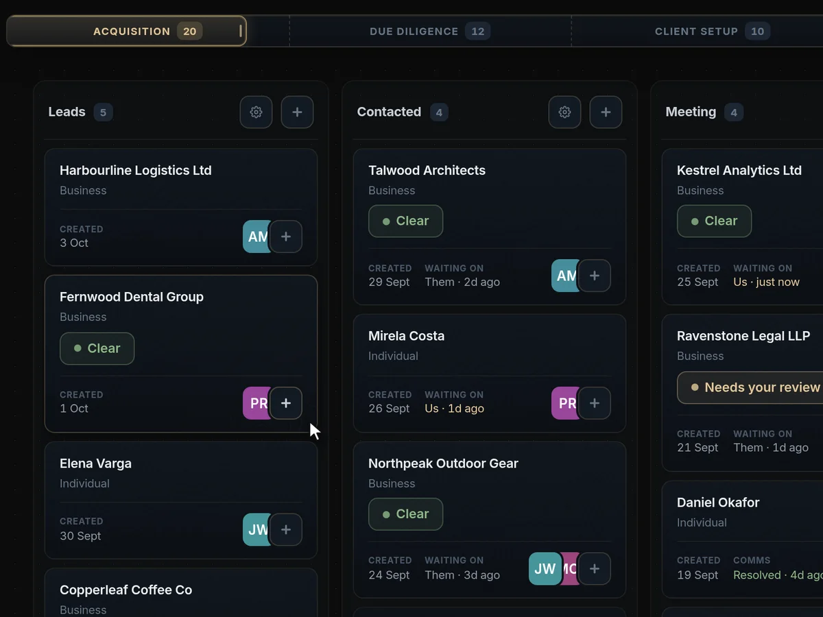Click Clear status on Northpeak Outdoor Gear
Viewport: 823px width, 617px height.
[405, 513]
